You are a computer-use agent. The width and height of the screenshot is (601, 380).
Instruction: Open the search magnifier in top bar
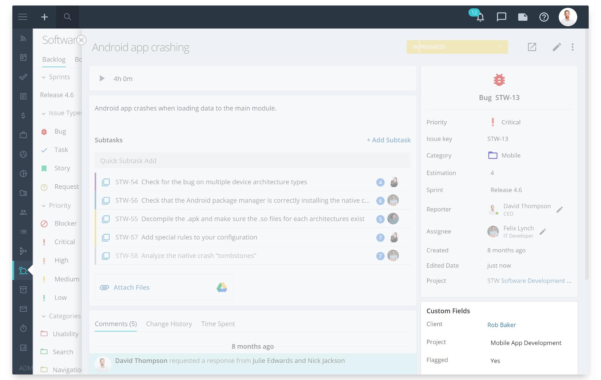click(67, 17)
